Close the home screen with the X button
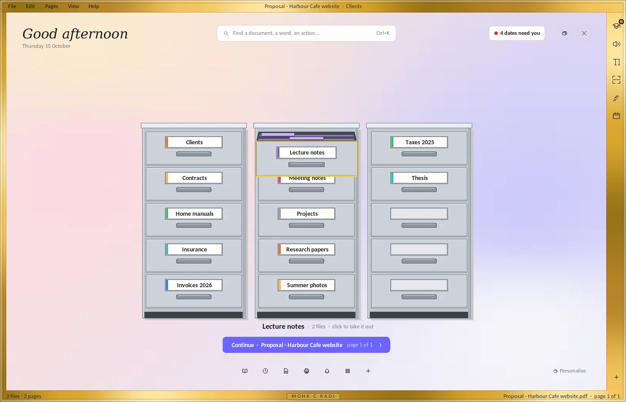626x402 pixels. [x=584, y=33]
